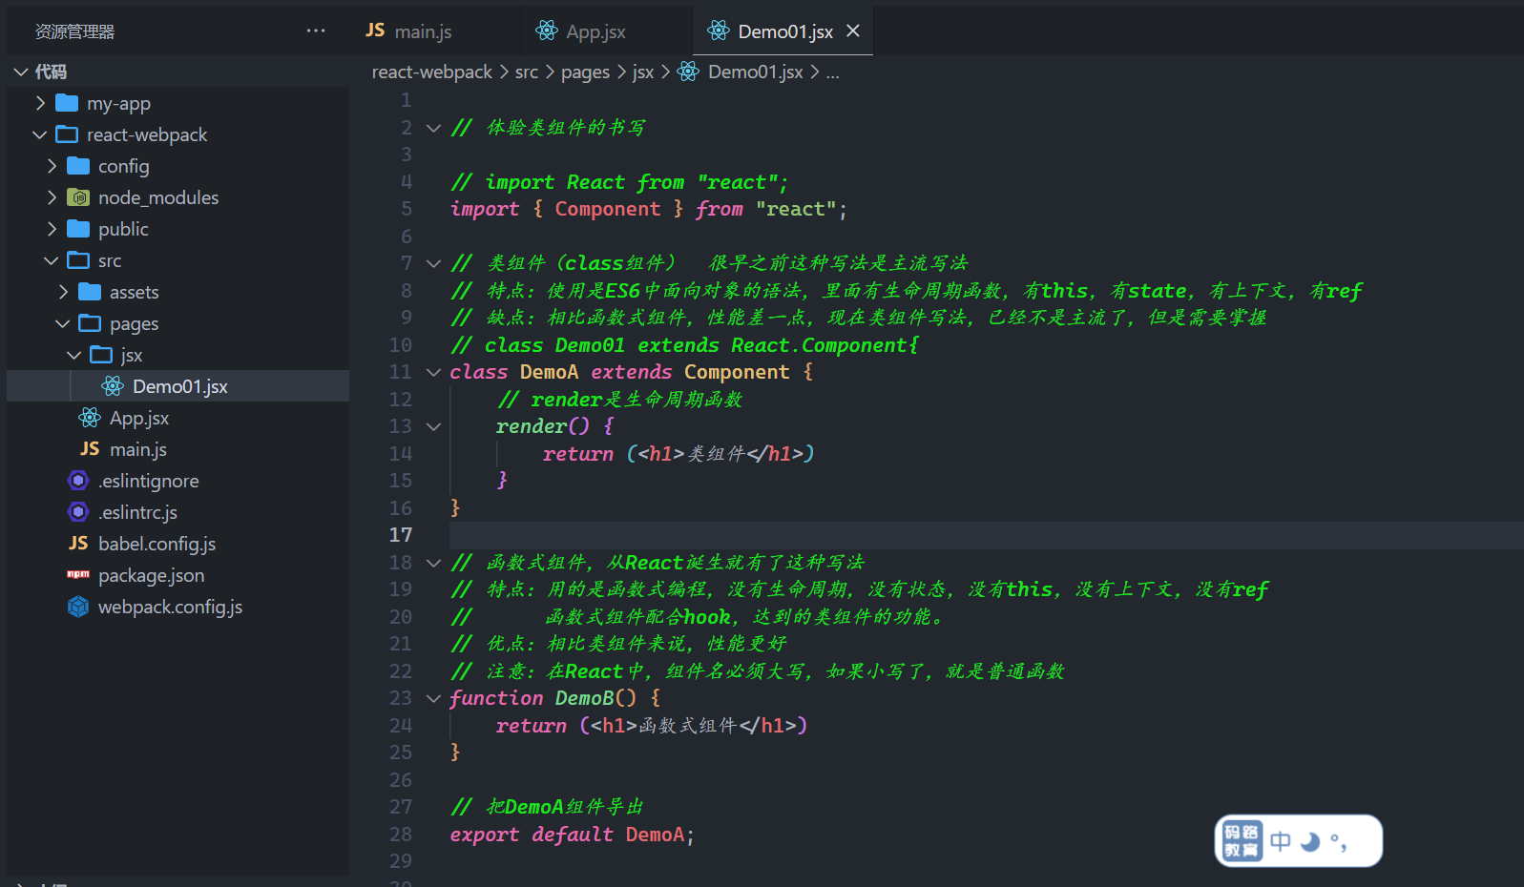
Task: Click the React icon beside Demo01.jsx in tree
Action: [113, 386]
